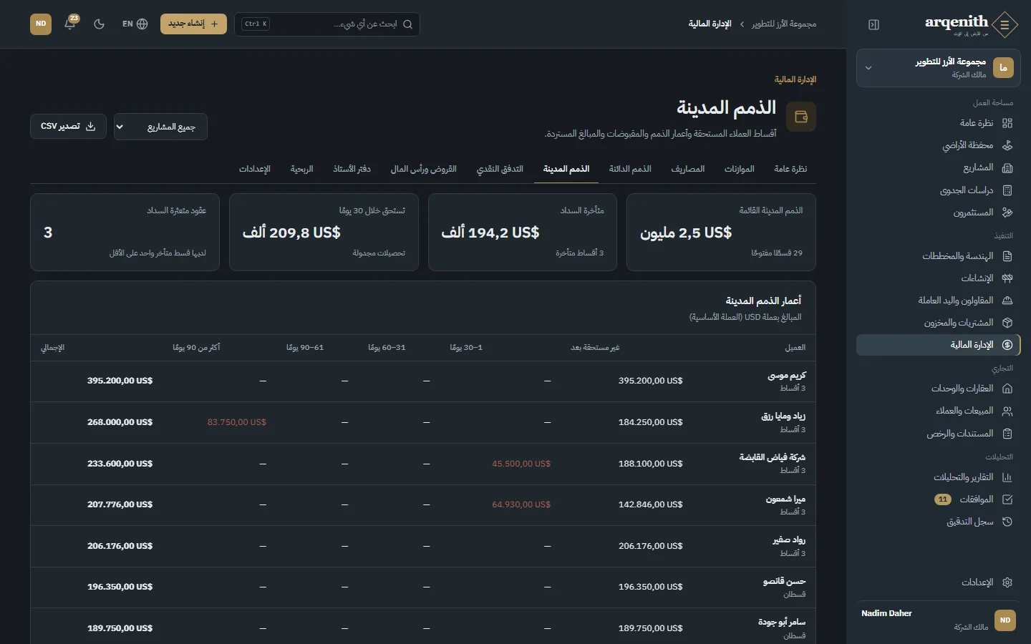Open the ميرا شمعون client row
Viewport: 1031px width, 644px height.
coord(423,505)
